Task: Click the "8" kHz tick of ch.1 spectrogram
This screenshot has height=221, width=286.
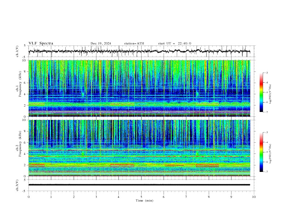Action: (x=25, y=71)
